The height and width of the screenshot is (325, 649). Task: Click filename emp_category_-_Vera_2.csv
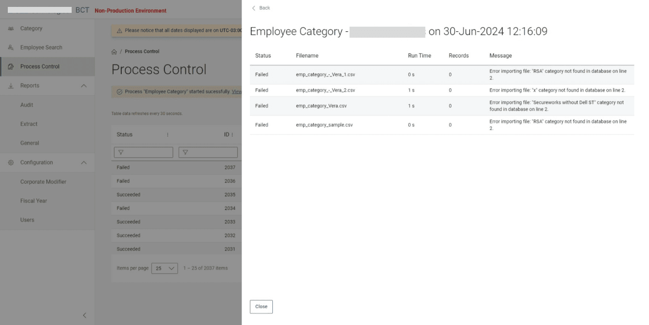(x=325, y=90)
